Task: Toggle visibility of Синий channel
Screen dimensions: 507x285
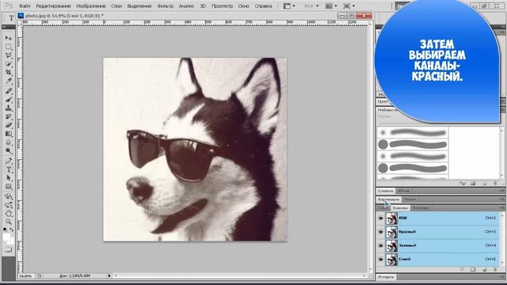Action: pyautogui.click(x=380, y=259)
